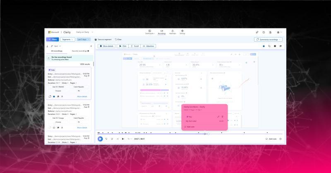Toggle the Attention view mode
This screenshot has height=173, width=331.
[148, 46]
